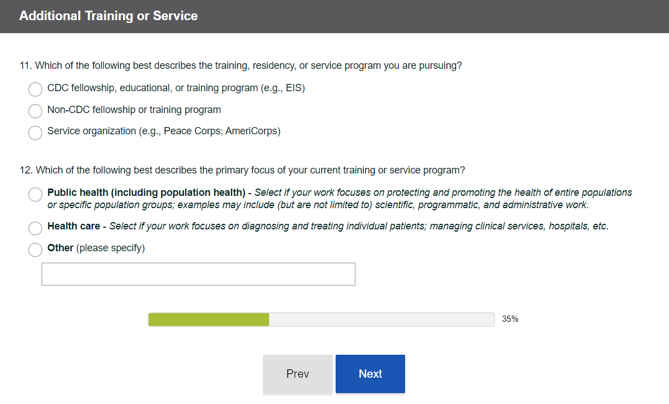Click the Other specify text field
Viewport: 669px width, 404px height.
coord(198,274)
